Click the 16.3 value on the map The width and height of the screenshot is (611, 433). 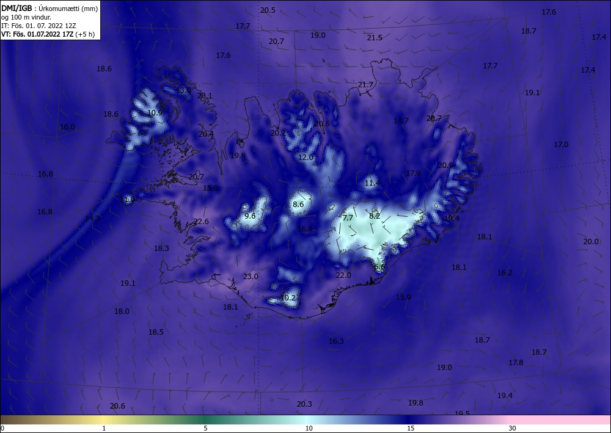336,341
